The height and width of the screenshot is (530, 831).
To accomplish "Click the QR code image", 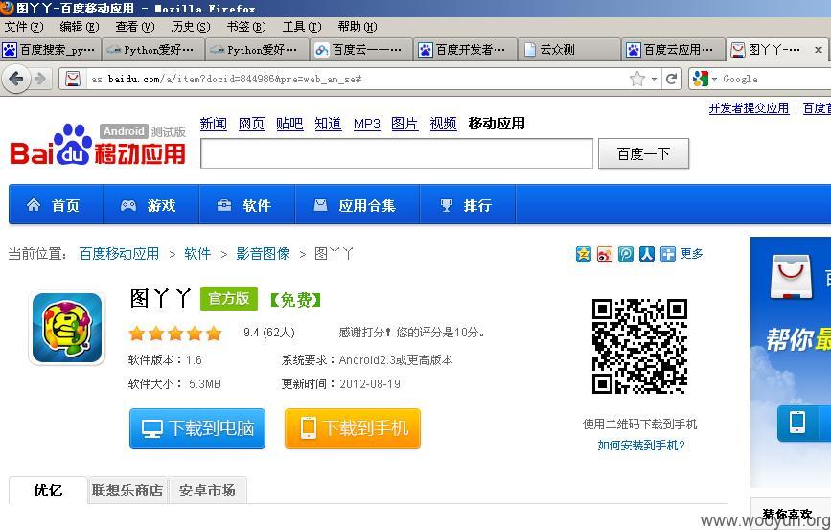I will [x=639, y=346].
